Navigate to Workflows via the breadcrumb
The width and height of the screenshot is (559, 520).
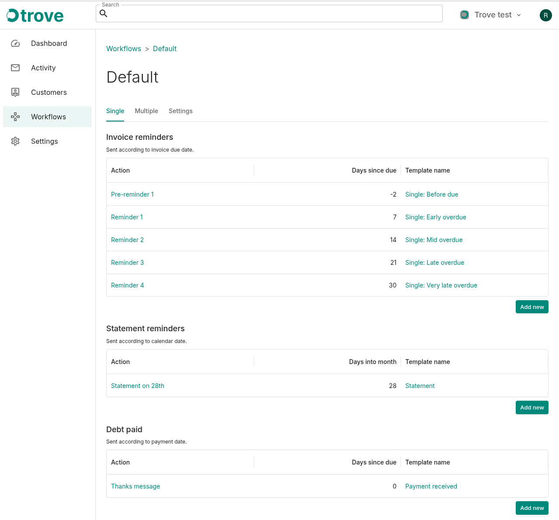coord(124,49)
